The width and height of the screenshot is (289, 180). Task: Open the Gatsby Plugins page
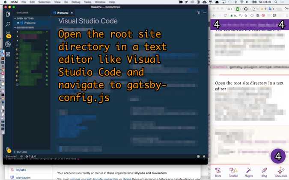click(249, 172)
